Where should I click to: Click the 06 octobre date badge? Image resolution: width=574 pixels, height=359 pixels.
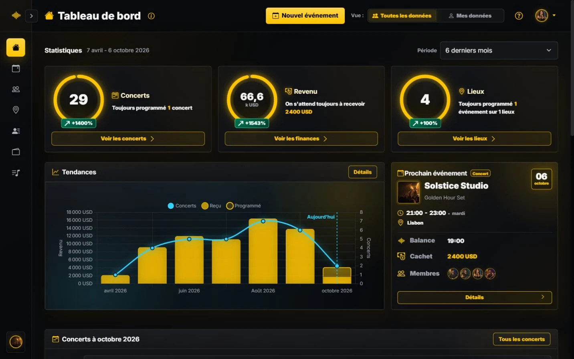[541, 179]
